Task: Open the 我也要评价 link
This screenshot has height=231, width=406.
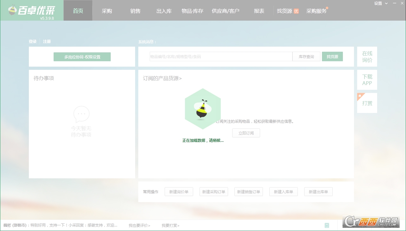Action: coord(139,226)
